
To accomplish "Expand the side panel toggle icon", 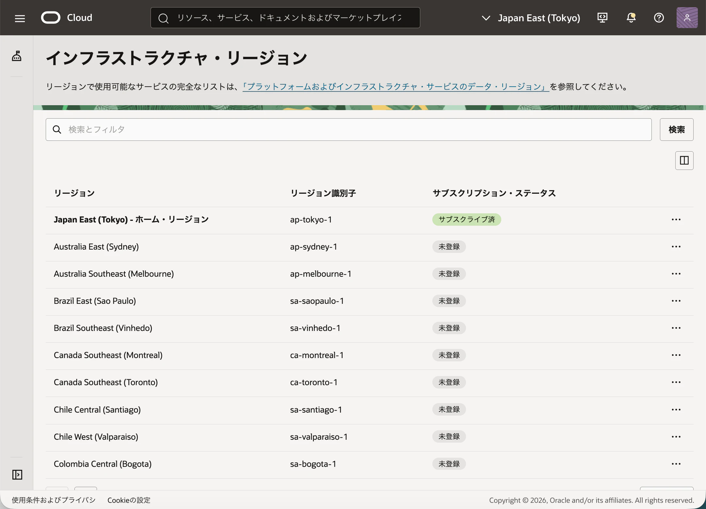I will point(17,474).
